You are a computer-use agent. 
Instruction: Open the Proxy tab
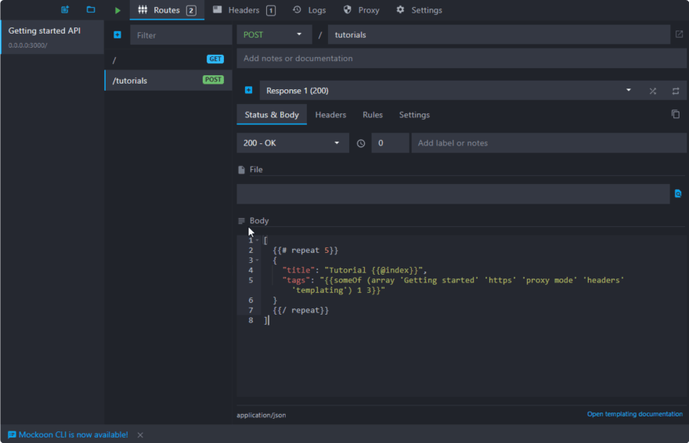(361, 10)
